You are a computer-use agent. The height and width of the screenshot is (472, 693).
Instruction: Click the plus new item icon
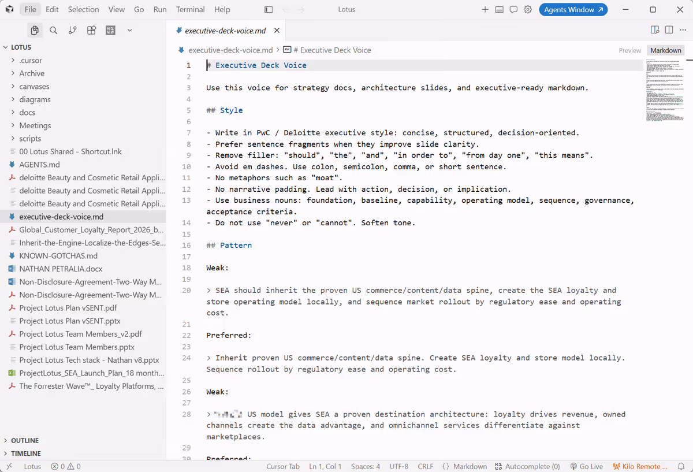(485, 9)
